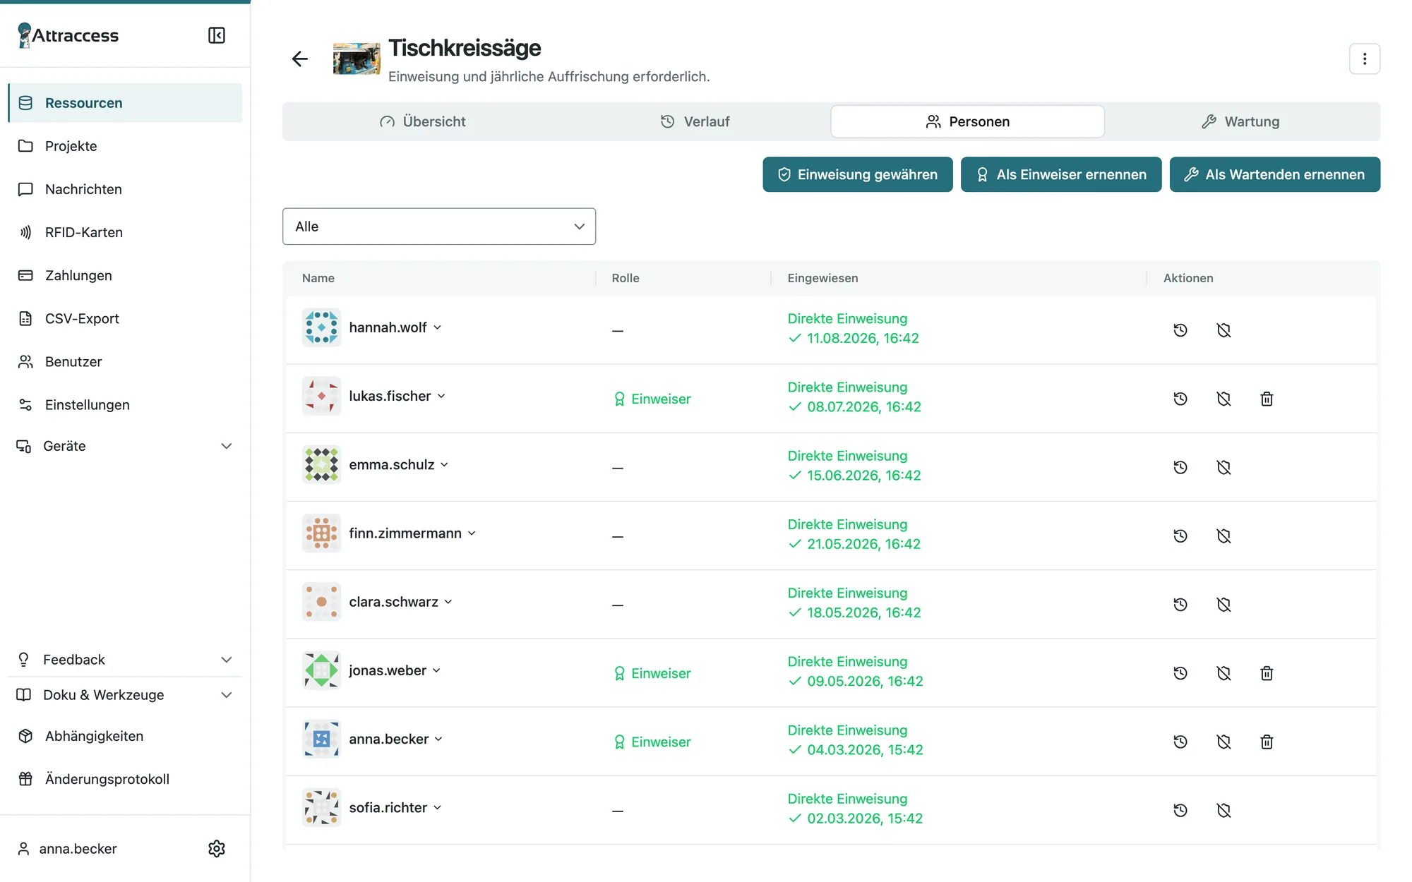Viewport: 1412px width, 882px height.
Task: Delete role trash icon for anna.becker
Action: tap(1267, 742)
